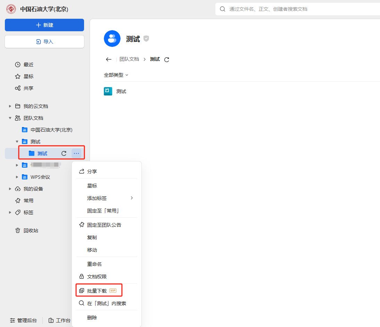Click the 测试 breadcrumb
The width and height of the screenshot is (380, 327).
point(155,59)
